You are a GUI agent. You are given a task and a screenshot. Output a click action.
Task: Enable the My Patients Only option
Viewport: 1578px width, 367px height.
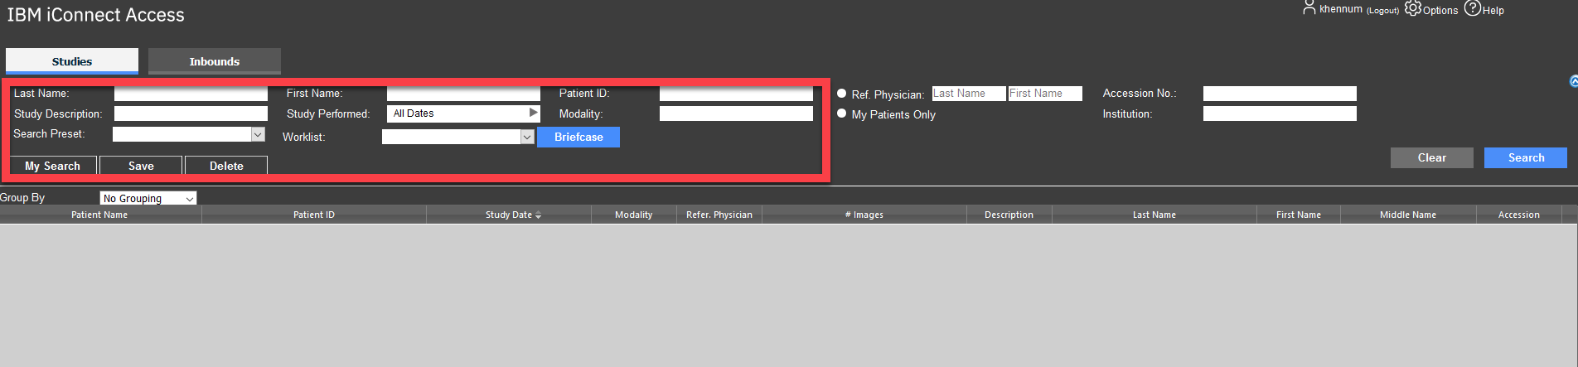[842, 113]
